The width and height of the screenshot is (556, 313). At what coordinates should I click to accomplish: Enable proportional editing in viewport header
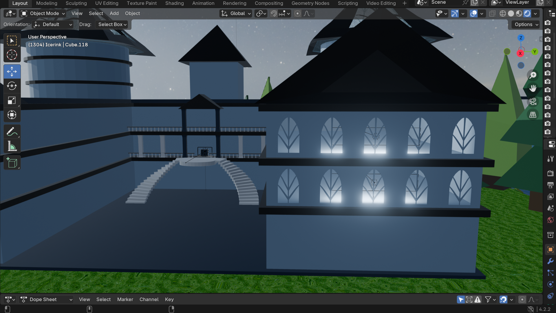pos(297,14)
